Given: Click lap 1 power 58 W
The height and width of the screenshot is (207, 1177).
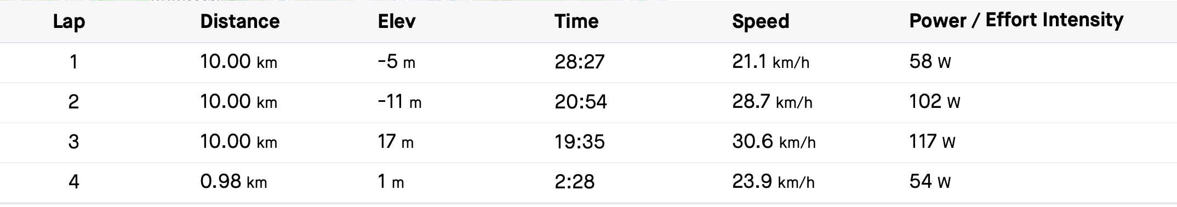Looking at the screenshot, I should click(930, 62).
